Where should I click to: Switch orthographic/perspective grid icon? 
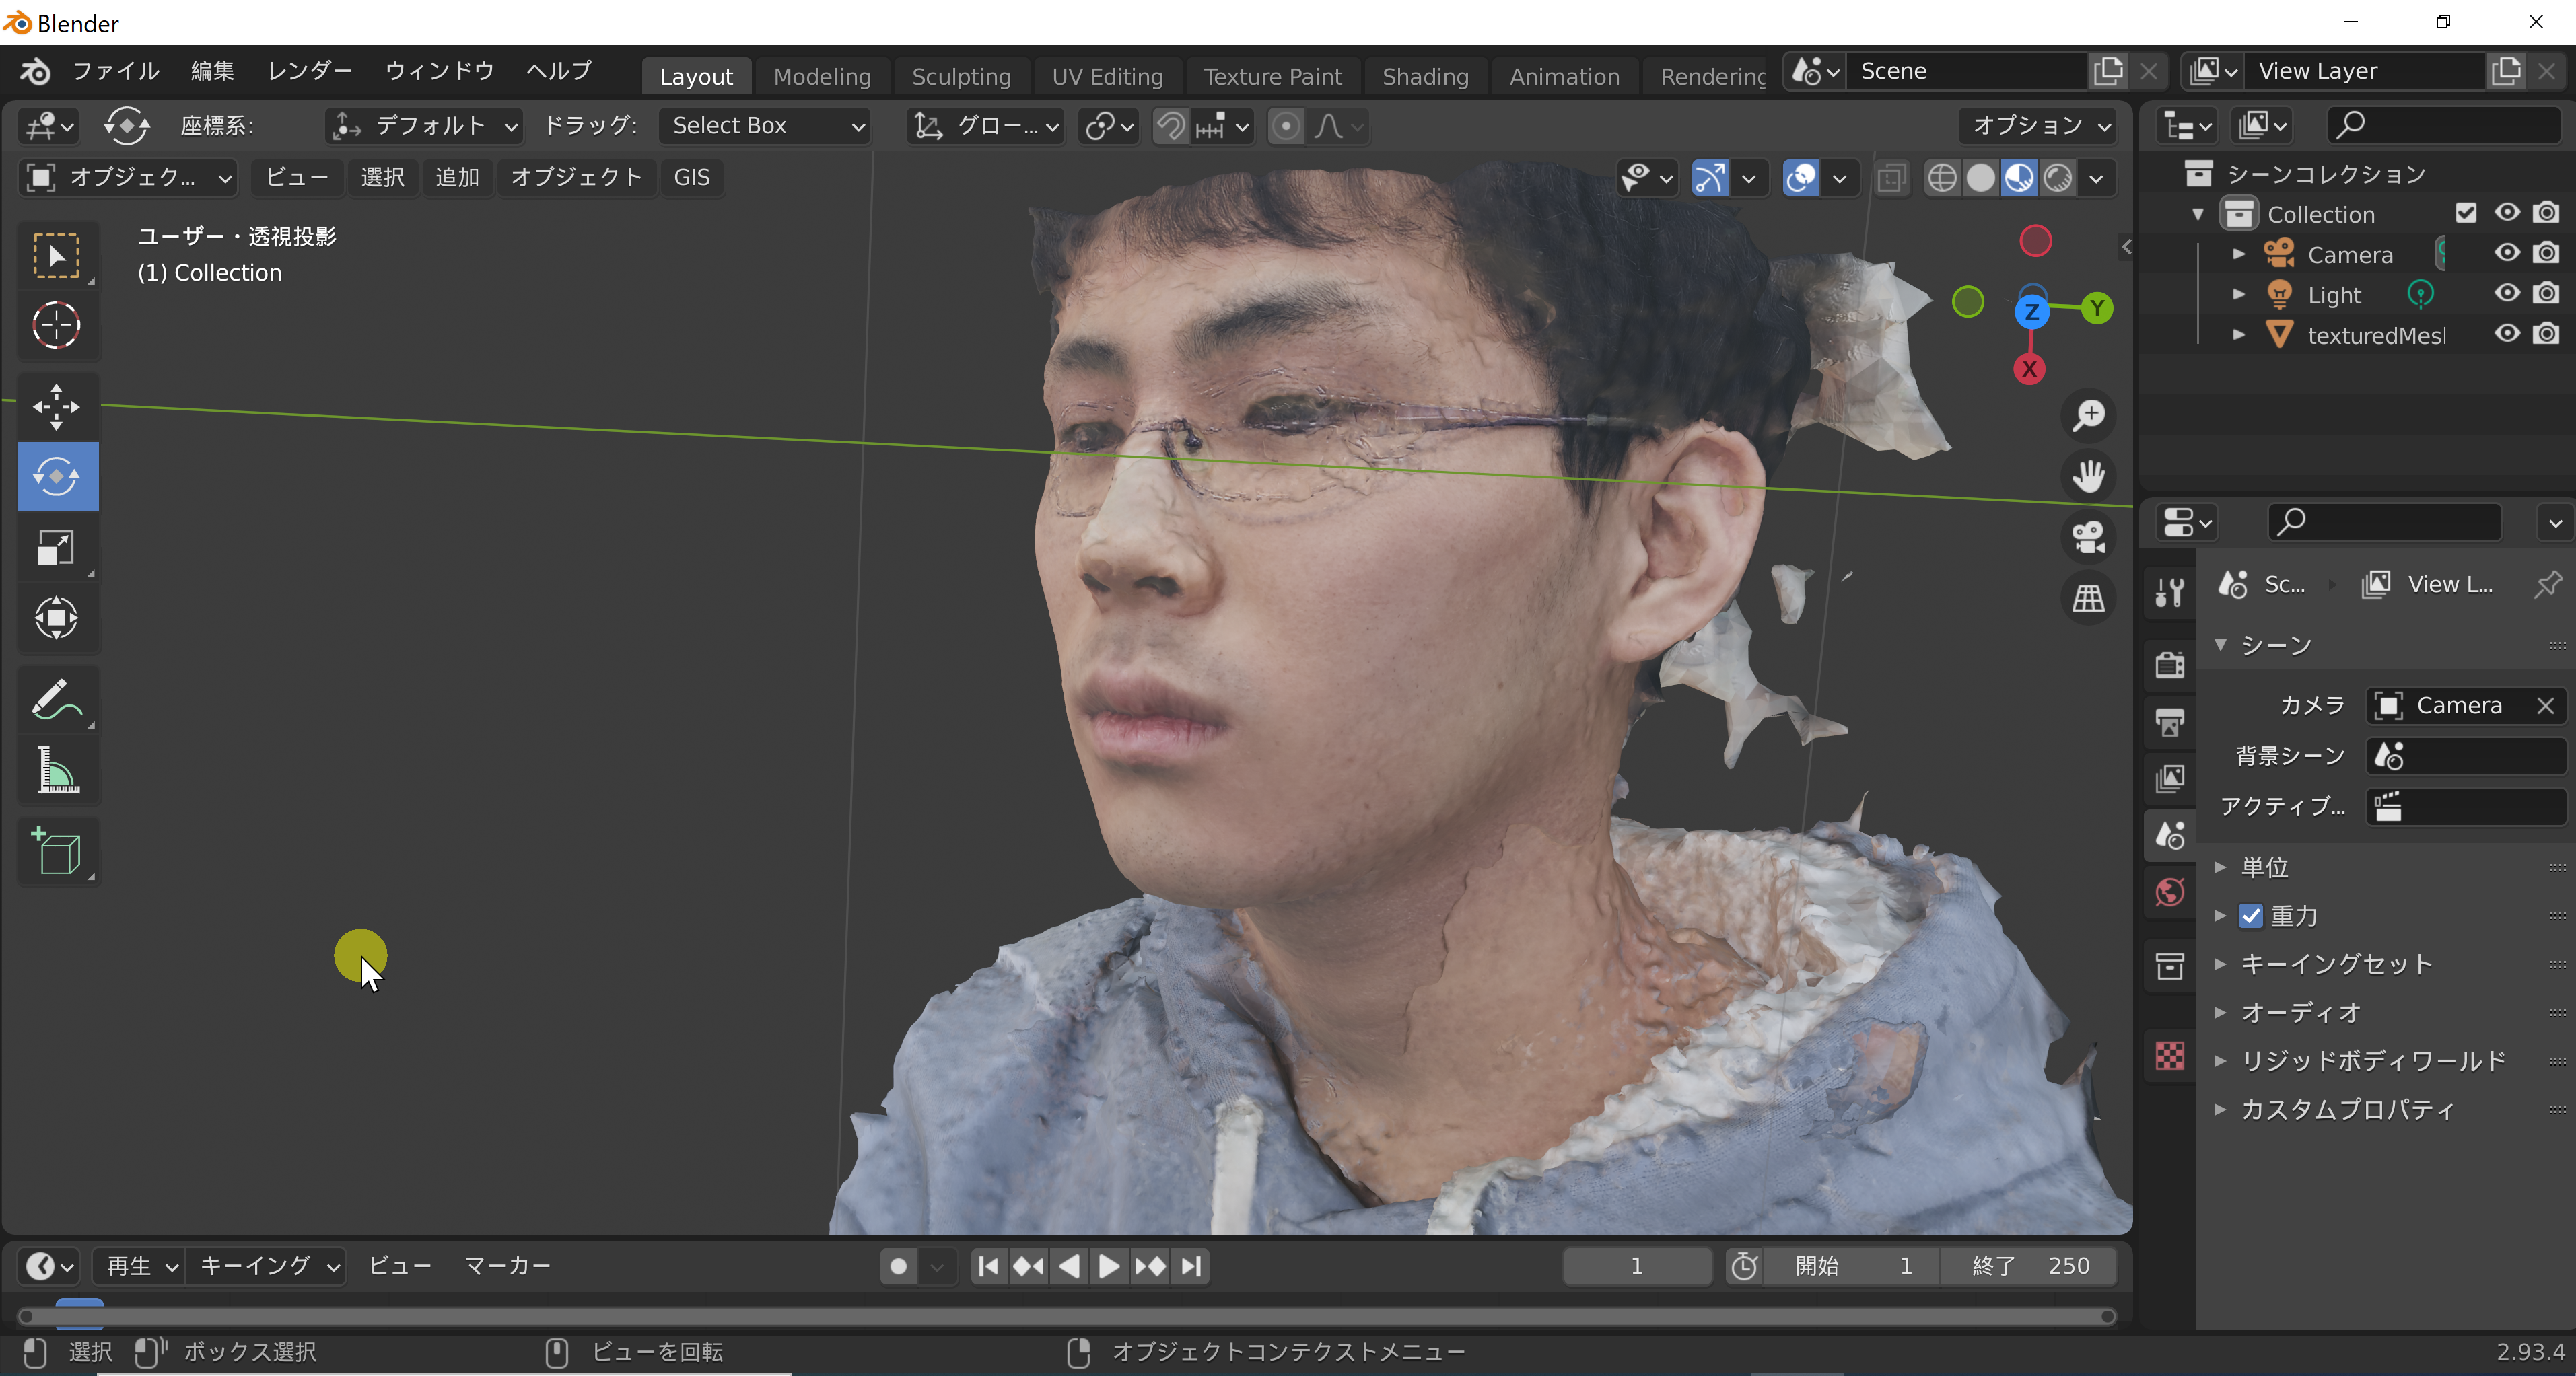pyautogui.click(x=2088, y=599)
